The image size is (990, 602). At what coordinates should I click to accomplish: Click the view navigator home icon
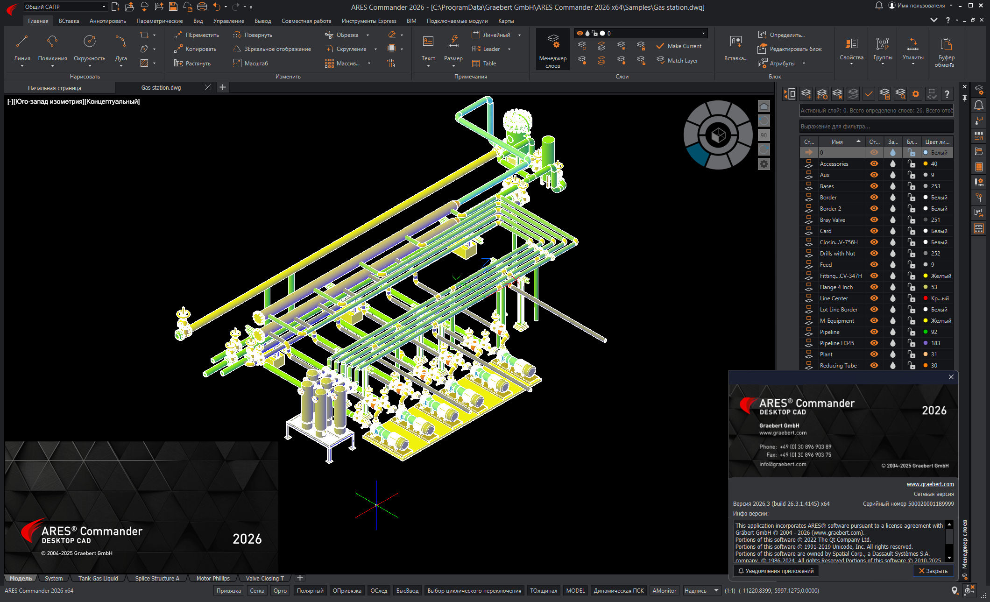coord(764,106)
